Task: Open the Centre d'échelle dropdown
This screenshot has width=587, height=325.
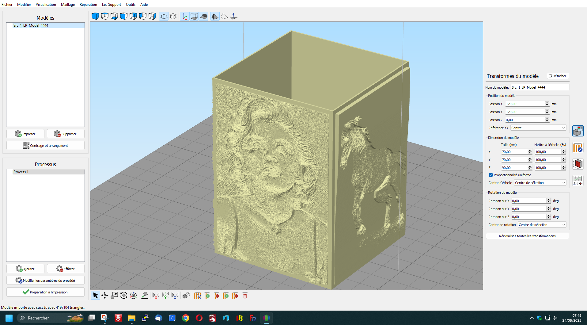Action: (540, 183)
